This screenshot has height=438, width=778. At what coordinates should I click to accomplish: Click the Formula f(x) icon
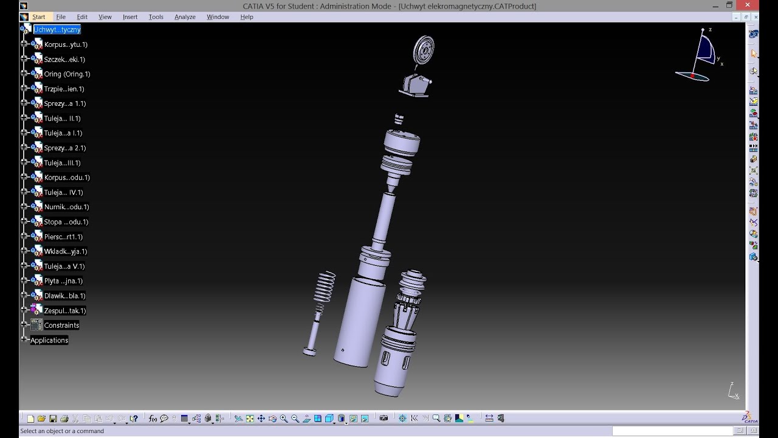click(x=153, y=419)
